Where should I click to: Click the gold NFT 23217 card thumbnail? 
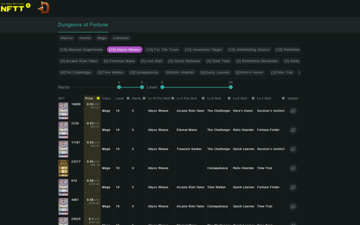[63, 168]
